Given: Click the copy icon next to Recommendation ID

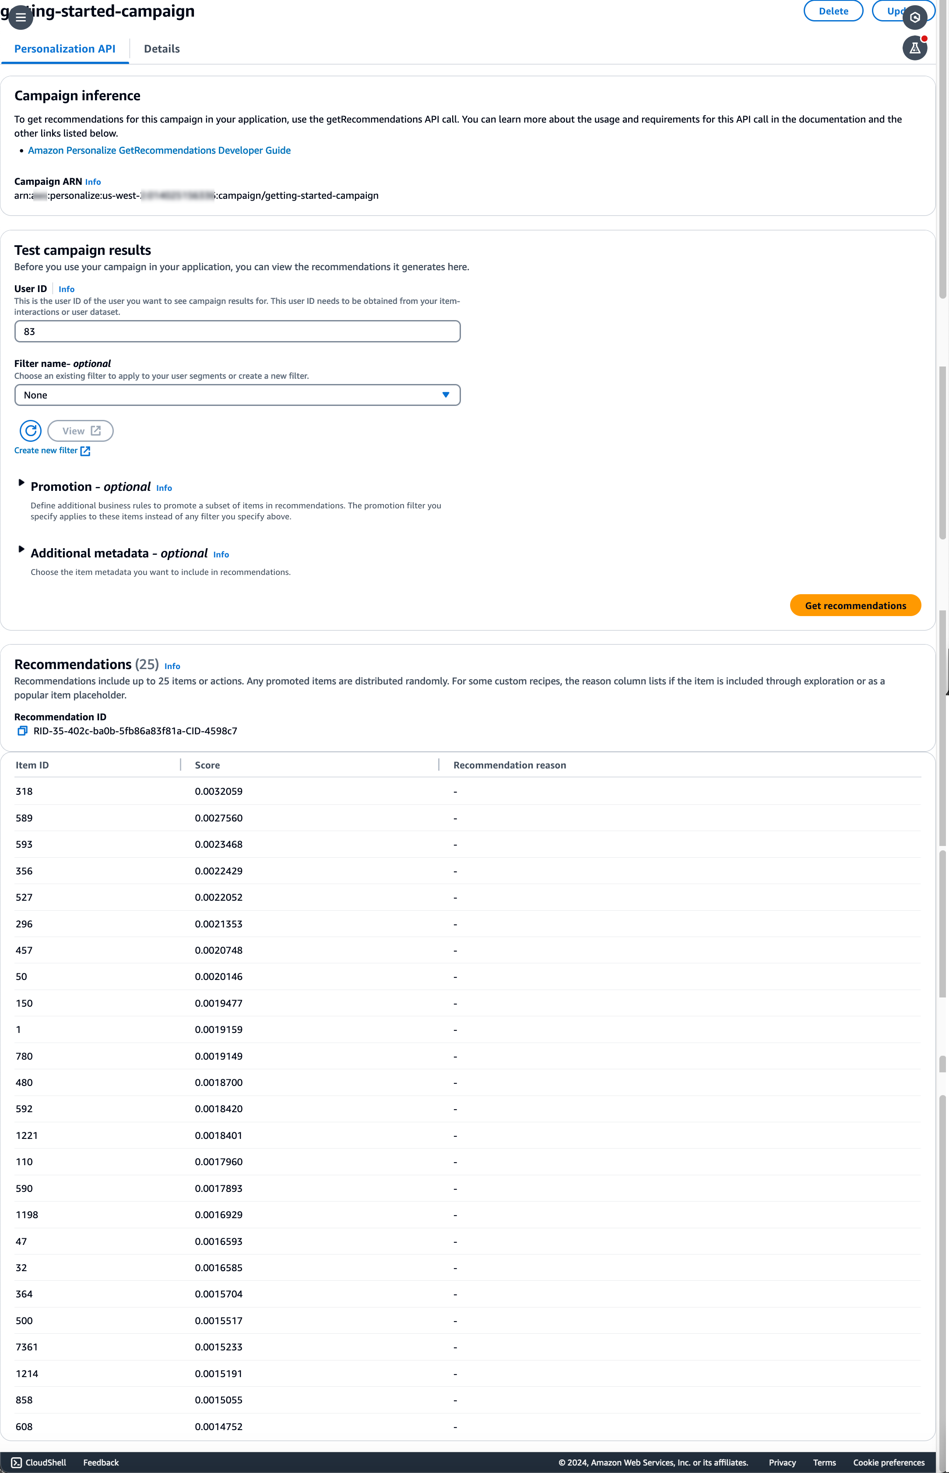Looking at the screenshot, I should coord(21,731).
